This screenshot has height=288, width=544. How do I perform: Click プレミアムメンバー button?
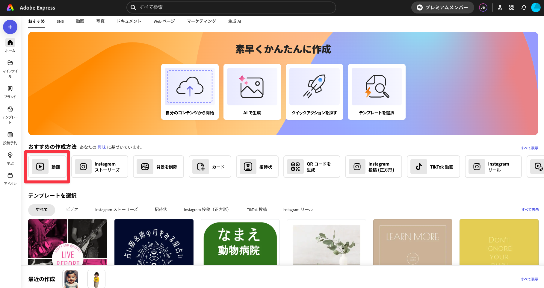coord(442,7)
